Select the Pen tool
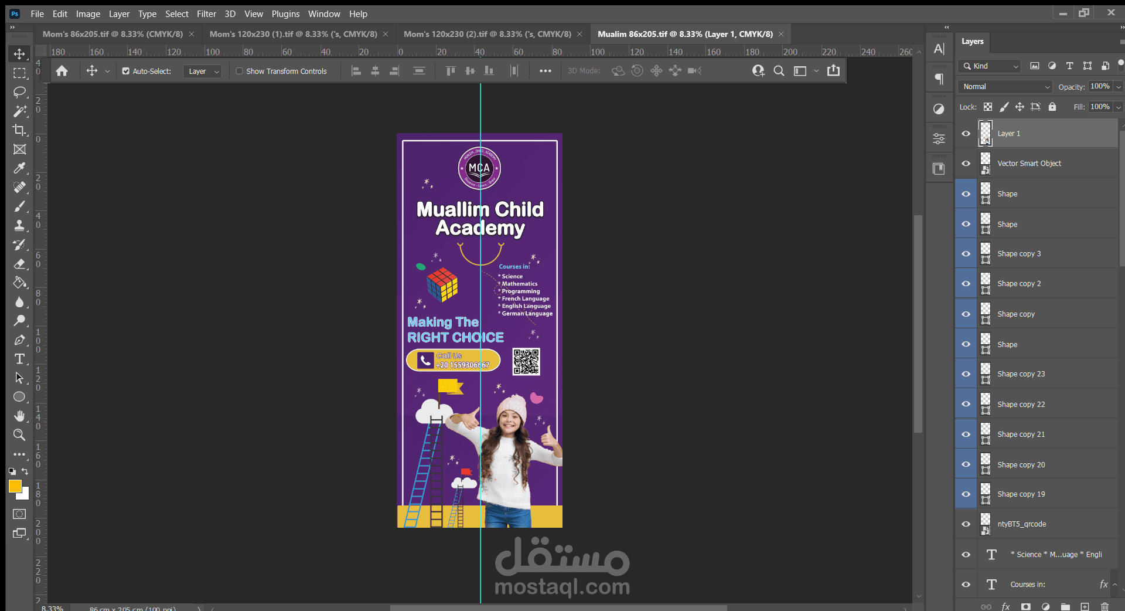The image size is (1125, 611). (19, 340)
